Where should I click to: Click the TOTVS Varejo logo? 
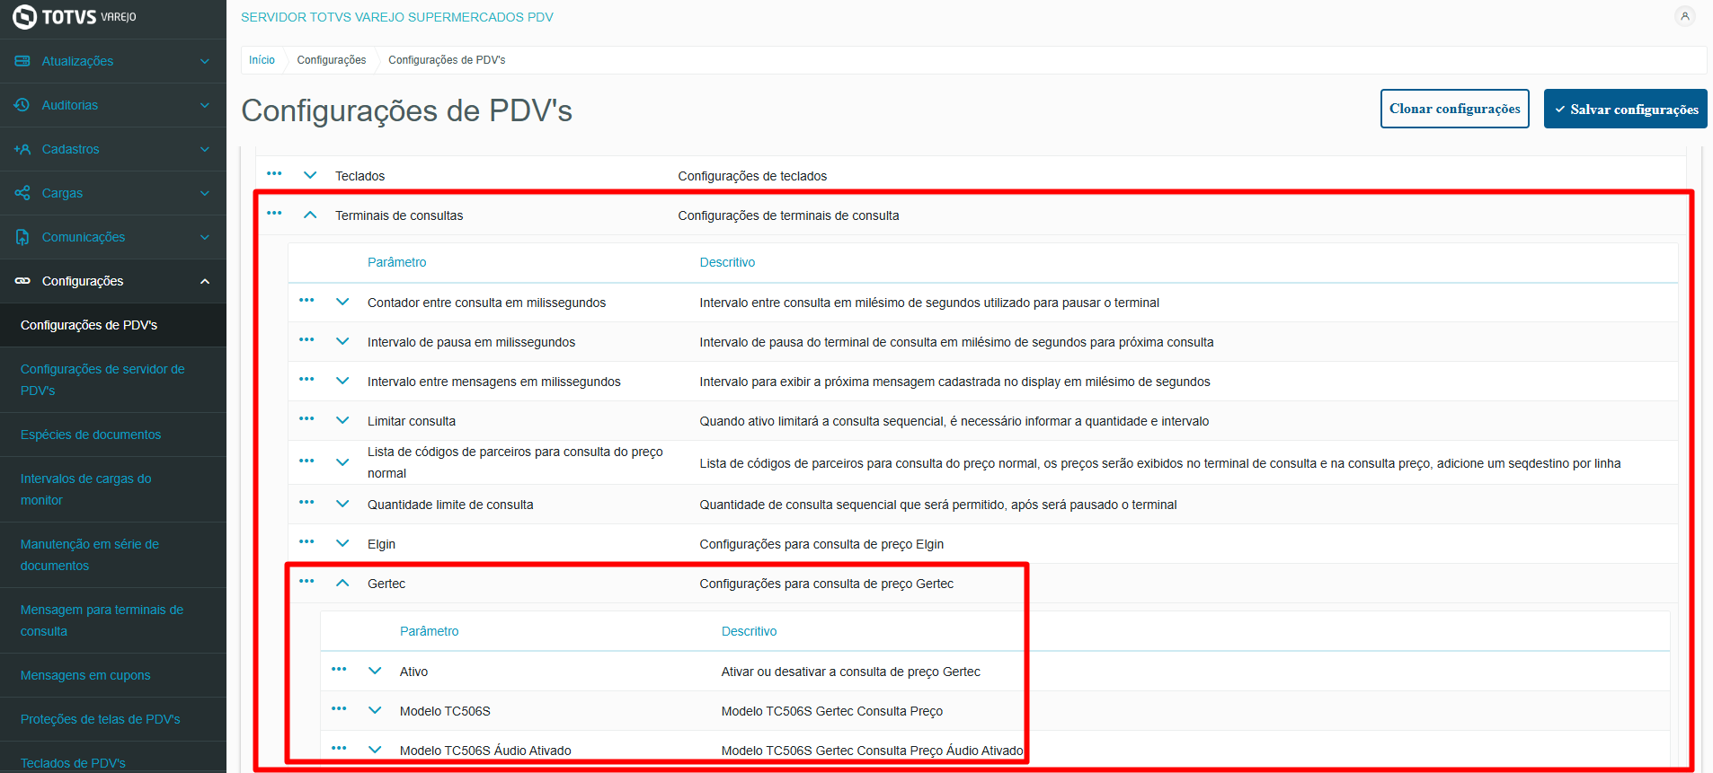(75, 17)
